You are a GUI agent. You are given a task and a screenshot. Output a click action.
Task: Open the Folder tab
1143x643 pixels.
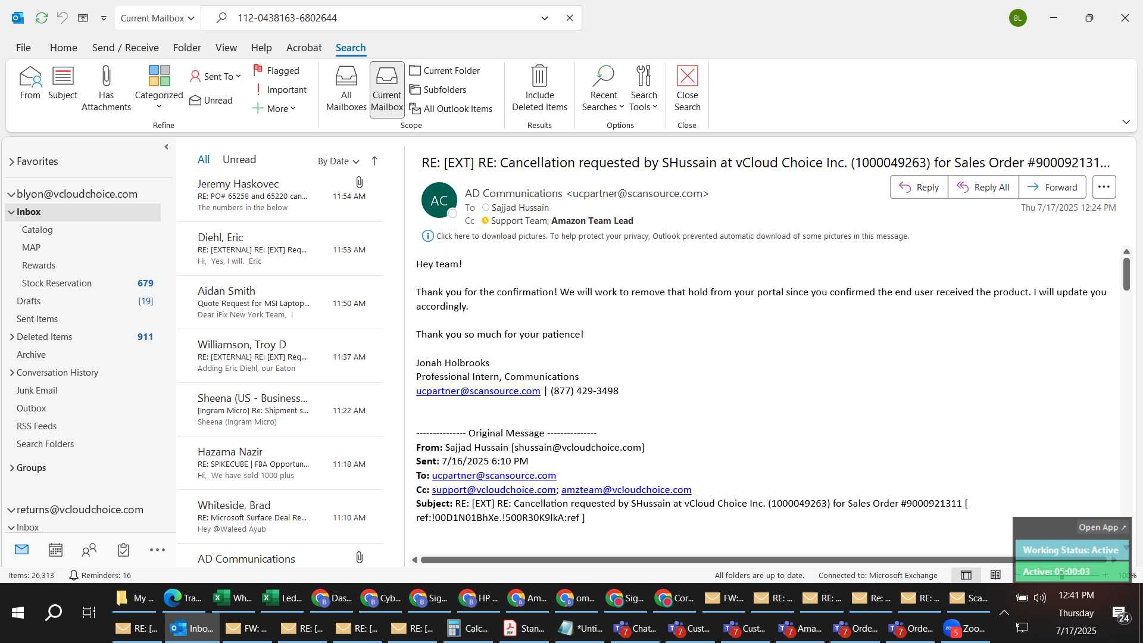pyautogui.click(x=187, y=48)
